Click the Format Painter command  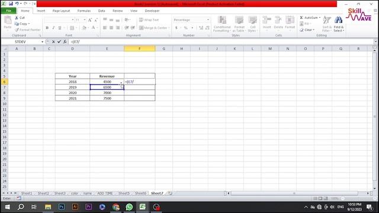click(28, 30)
